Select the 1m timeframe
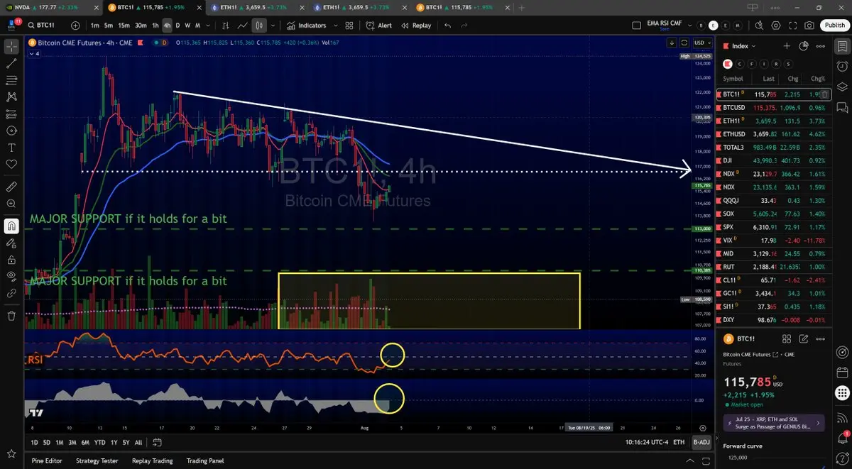The image size is (852, 469). (x=95, y=26)
